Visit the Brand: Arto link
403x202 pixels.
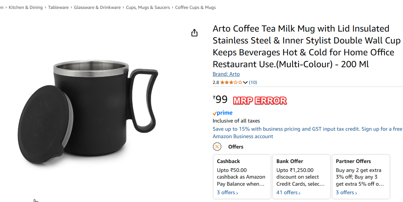click(x=226, y=74)
